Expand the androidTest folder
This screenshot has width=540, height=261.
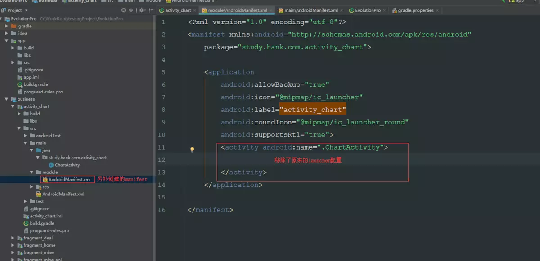[x=25, y=136]
